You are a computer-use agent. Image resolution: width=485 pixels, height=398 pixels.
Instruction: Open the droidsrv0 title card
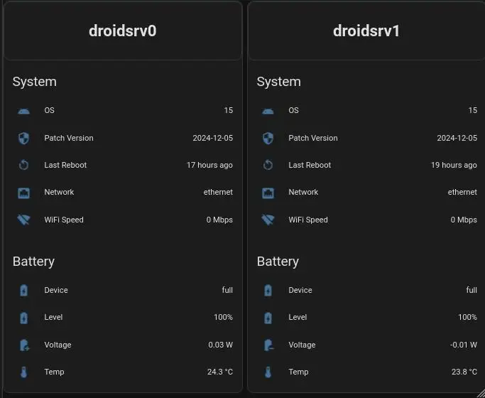coord(123,31)
